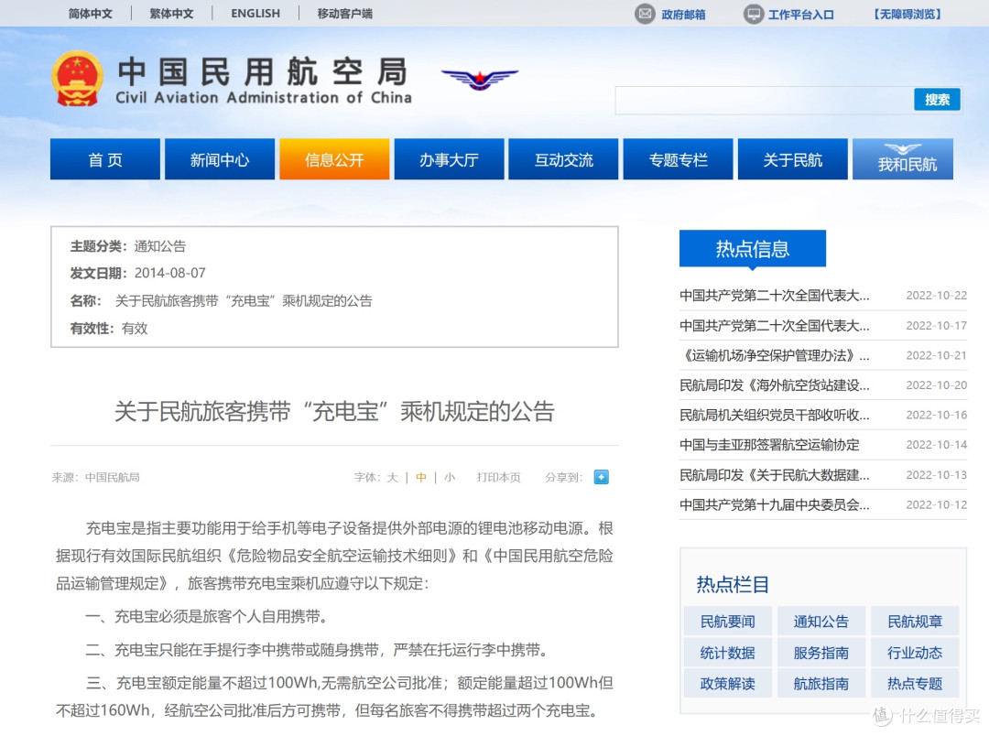Open 行业动态 column button
Viewport: 989px width, 736px height.
tap(915, 652)
